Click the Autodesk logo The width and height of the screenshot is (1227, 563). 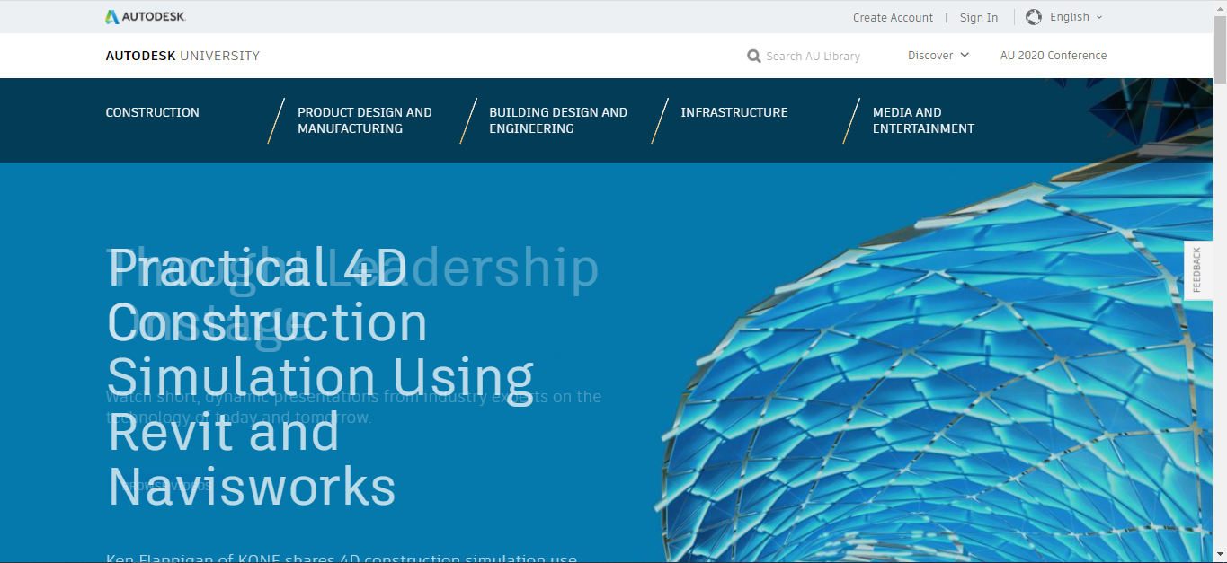[x=146, y=17]
